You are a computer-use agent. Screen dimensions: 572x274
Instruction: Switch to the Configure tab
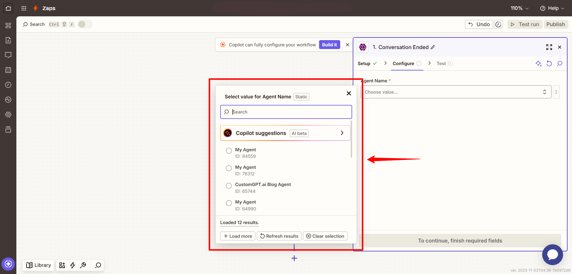tap(407, 63)
